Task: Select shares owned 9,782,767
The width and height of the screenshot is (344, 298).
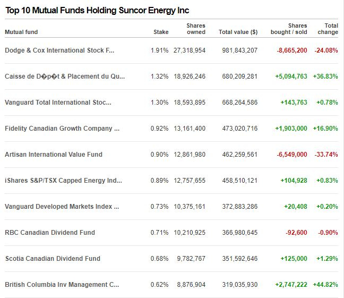Action: coord(191,259)
